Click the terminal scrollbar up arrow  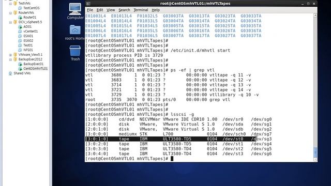click(x=315, y=15)
